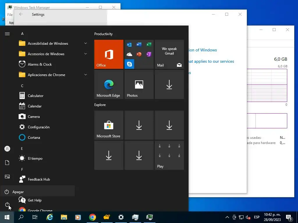
Task: Open network icon in system tray
Action: [241, 217]
